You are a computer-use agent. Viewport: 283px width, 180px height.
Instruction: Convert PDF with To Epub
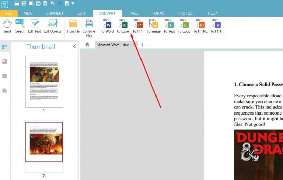pyautogui.click(x=184, y=26)
